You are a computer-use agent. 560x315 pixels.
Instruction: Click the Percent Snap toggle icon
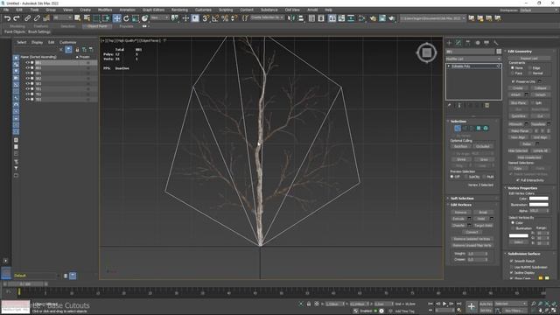tap(225, 18)
